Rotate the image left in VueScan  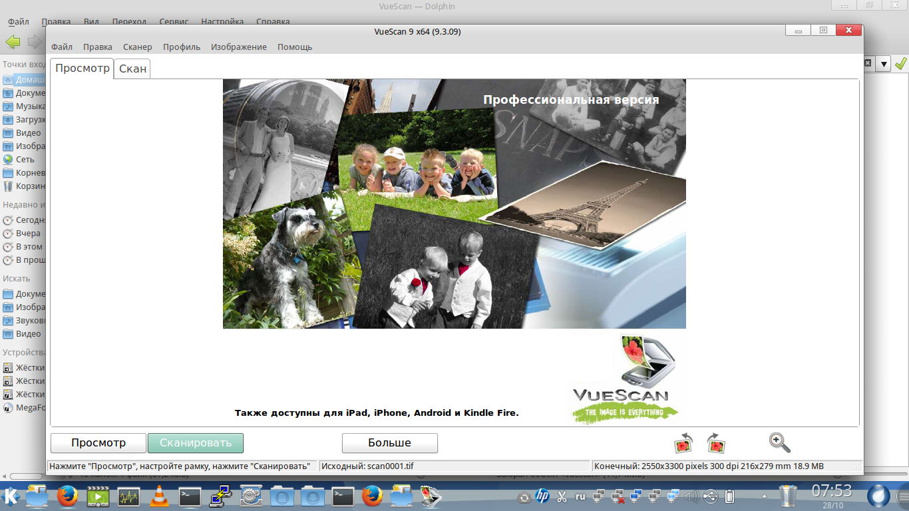coord(683,443)
